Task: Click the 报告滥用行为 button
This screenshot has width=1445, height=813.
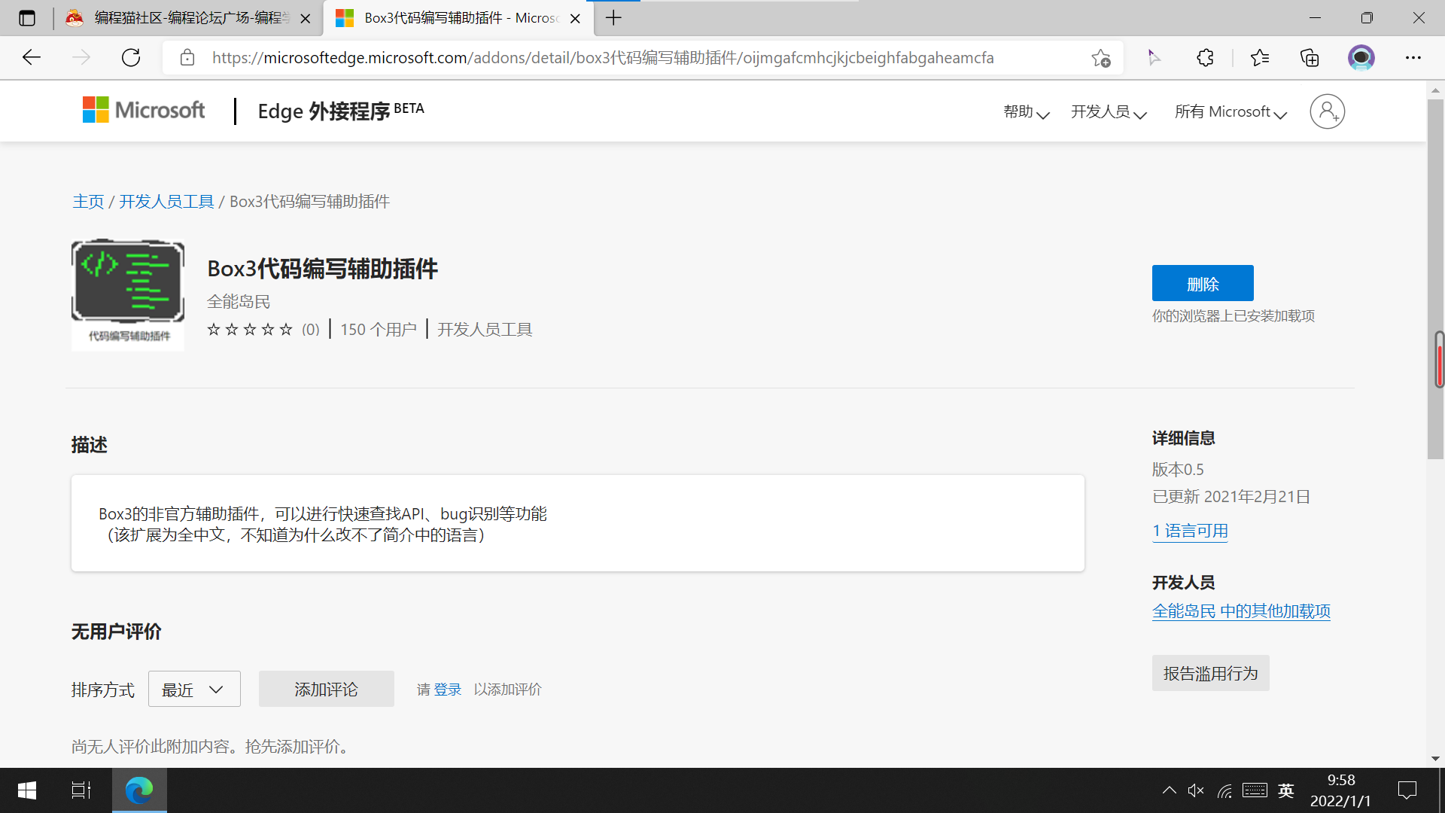Action: tap(1211, 673)
